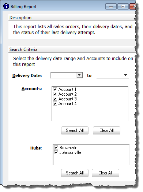This screenshot has height=192, width=143.
Task: Uncheck the Account 1 checkbox
Action: (55, 89)
